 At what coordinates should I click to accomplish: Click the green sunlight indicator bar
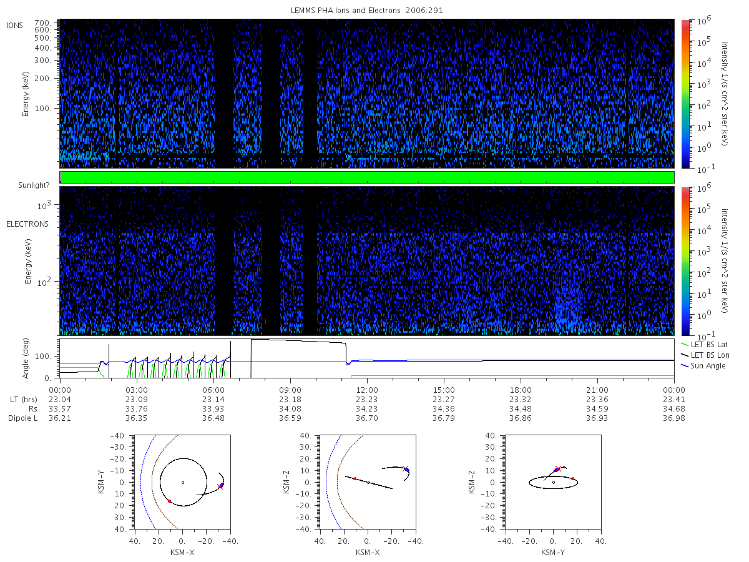coord(367,177)
